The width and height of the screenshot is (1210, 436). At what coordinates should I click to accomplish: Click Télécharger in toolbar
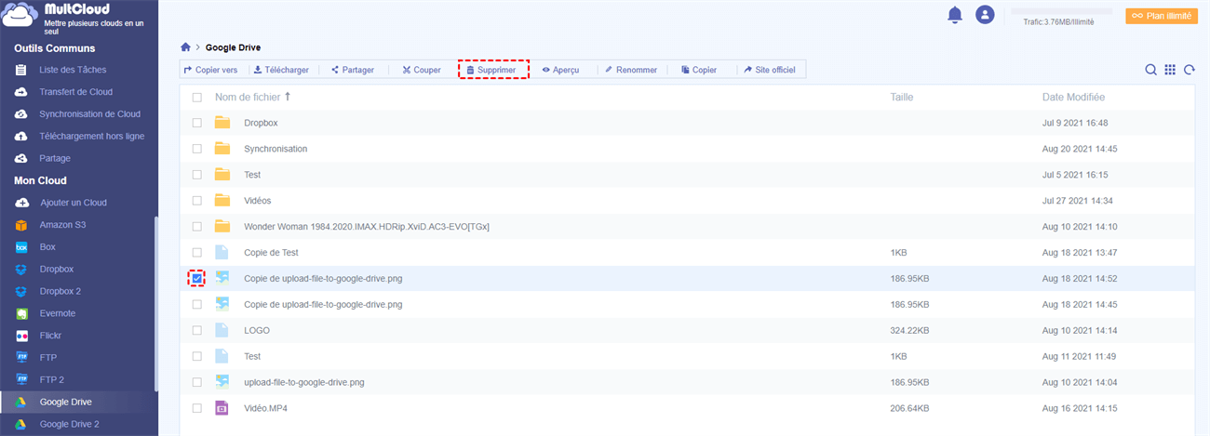click(x=280, y=70)
